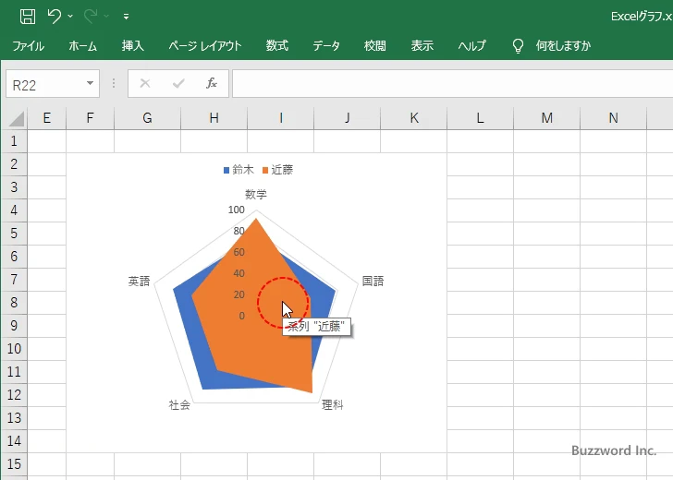Click the blue 鈴木 legend swatch
Screen dimensions: 673x480
pos(226,171)
